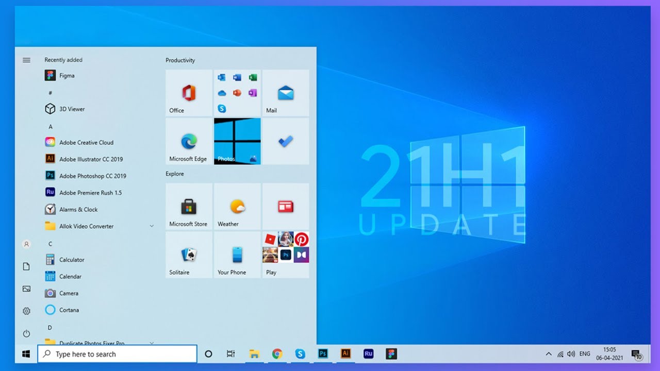This screenshot has height=371, width=660.
Task: Open notification center with 10 badge
Action: coord(637,355)
